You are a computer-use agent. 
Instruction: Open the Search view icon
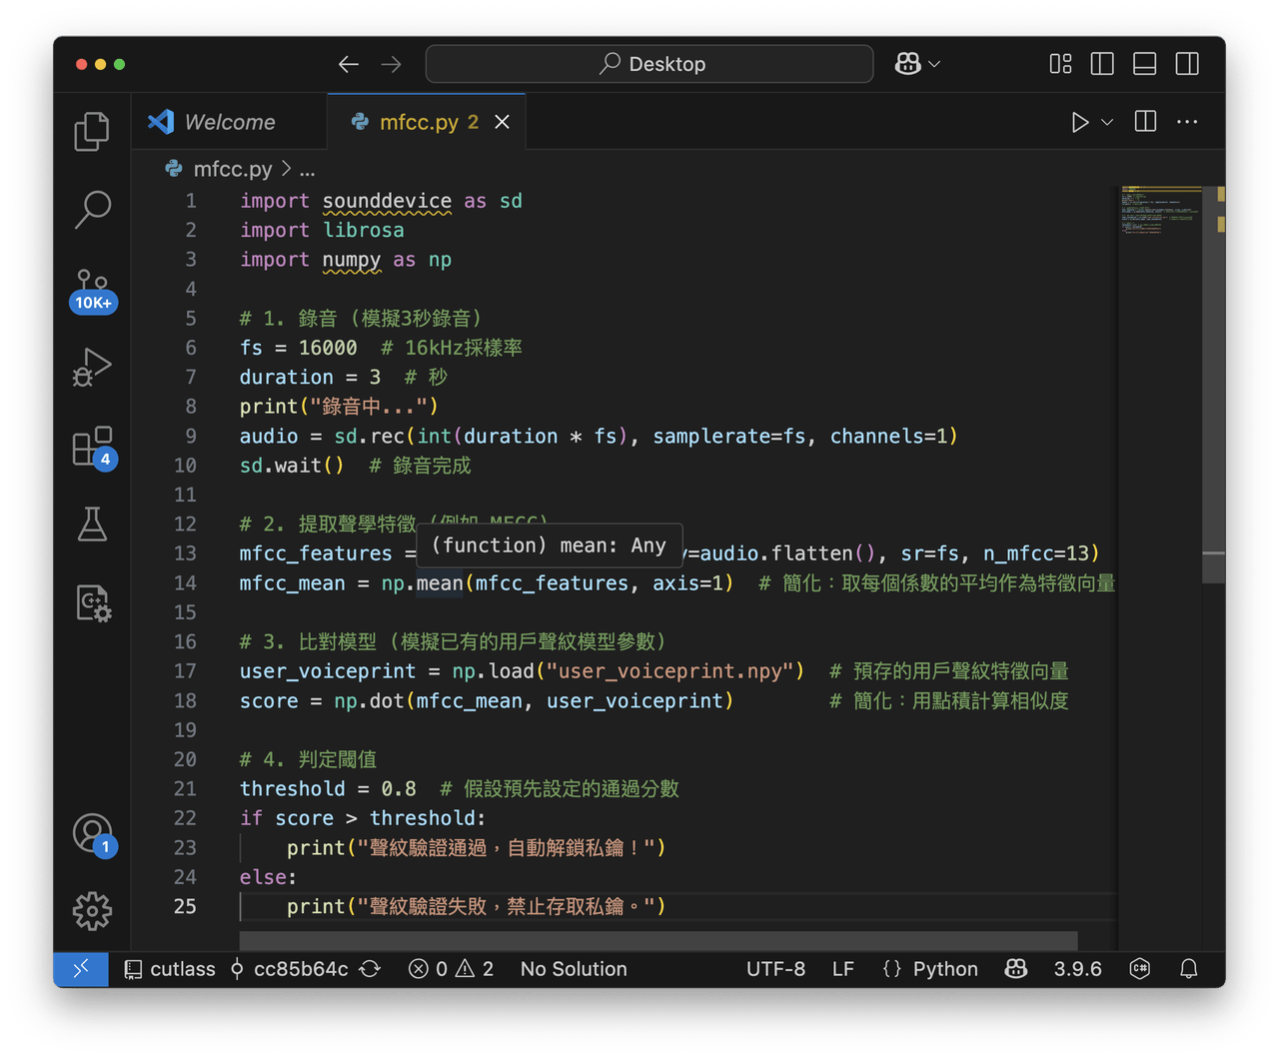click(x=92, y=210)
